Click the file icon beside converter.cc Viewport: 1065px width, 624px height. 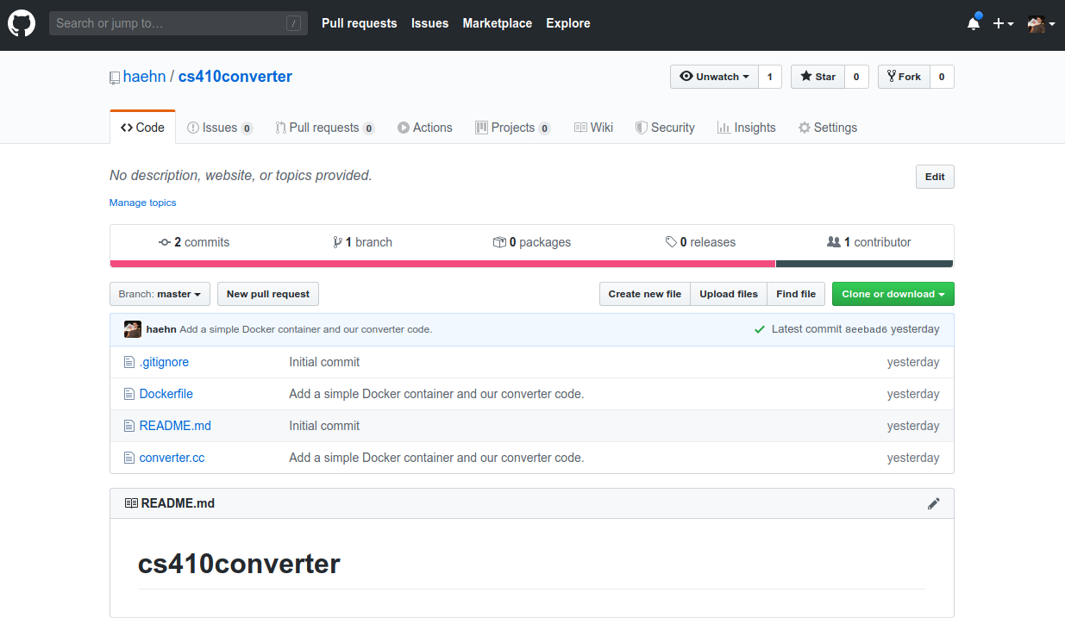(x=129, y=458)
